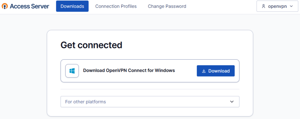
Task: Click the Windows logo icon
Action: (x=72, y=71)
